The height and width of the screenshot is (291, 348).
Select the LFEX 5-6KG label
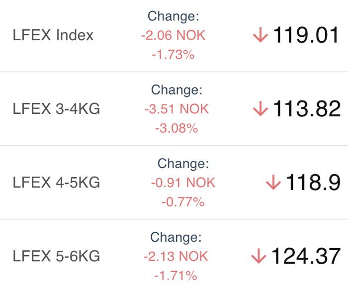(x=56, y=256)
